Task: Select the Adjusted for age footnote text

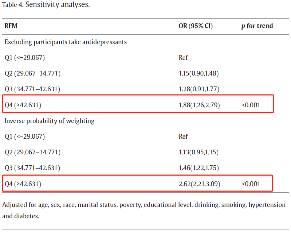Action: tap(144, 211)
